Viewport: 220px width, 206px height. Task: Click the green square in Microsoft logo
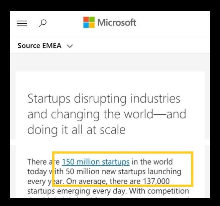tap(92, 20)
